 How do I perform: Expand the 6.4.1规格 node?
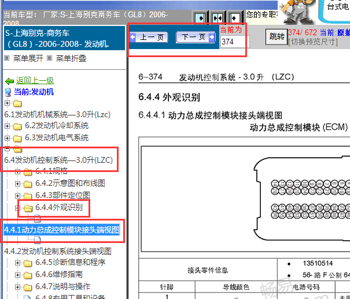[17, 171]
